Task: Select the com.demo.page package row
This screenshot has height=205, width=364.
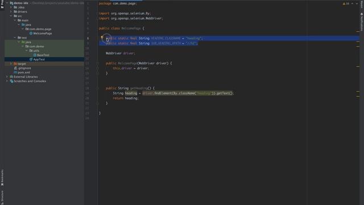Action: click(x=44, y=29)
